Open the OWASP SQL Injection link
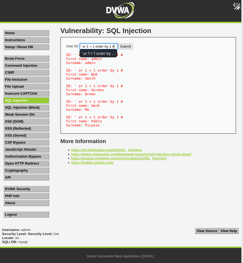243x263 pixels. click(119, 158)
